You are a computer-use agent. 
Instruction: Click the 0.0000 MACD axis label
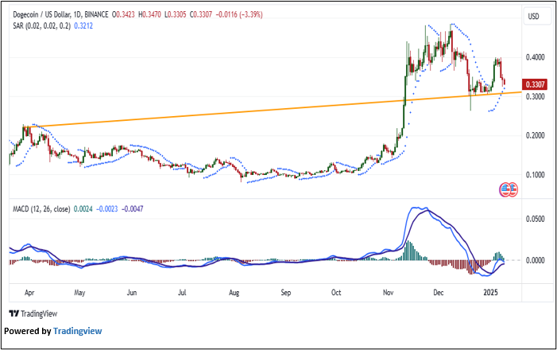(x=535, y=260)
